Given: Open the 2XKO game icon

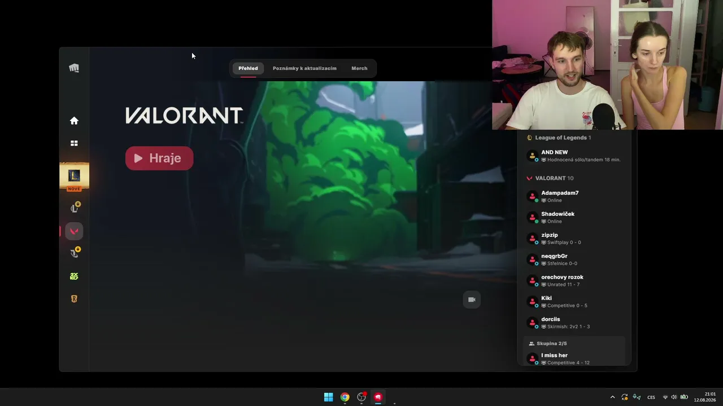Looking at the screenshot, I should [74, 276].
